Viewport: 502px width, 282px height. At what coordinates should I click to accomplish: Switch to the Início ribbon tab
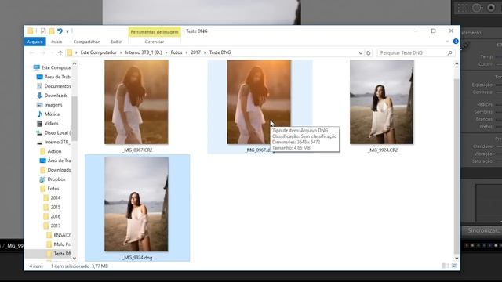56,42
